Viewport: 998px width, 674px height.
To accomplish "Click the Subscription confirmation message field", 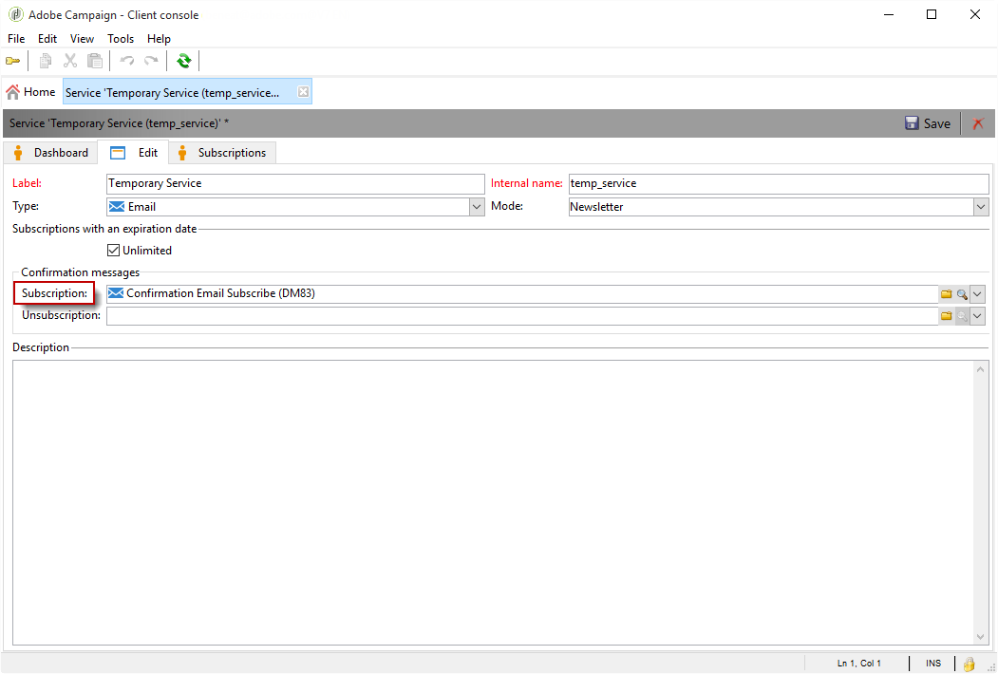I will [x=522, y=294].
